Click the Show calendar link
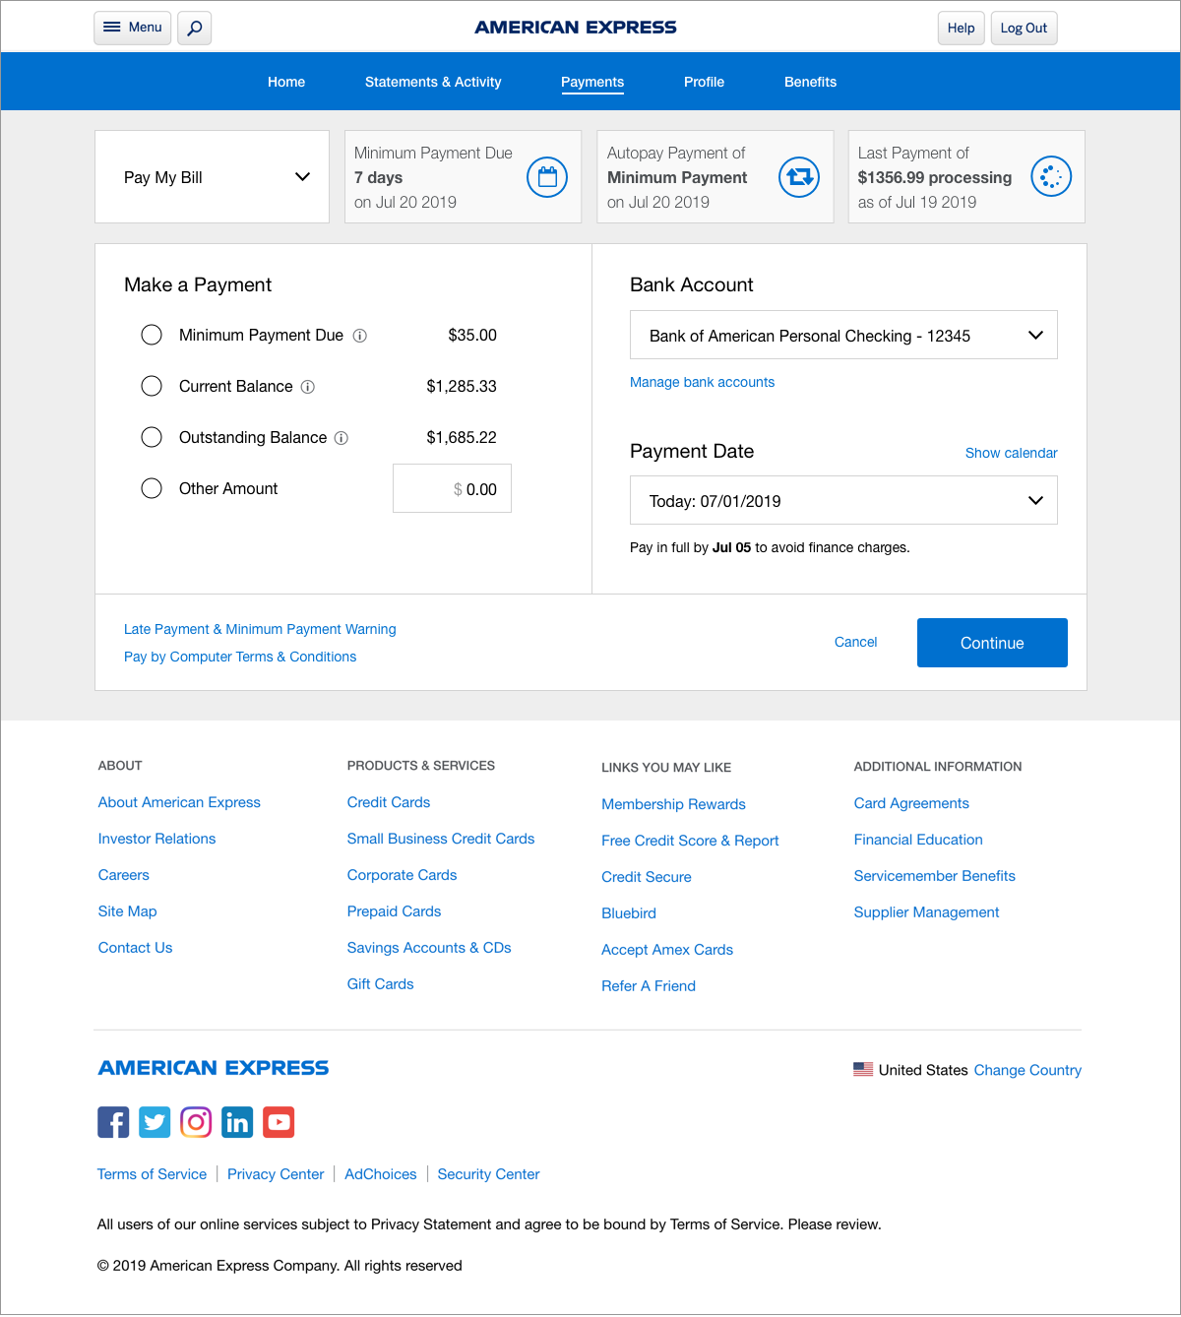The image size is (1181, 1317). [1011, 453]
